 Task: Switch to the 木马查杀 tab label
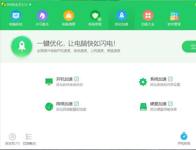point(42,24)
